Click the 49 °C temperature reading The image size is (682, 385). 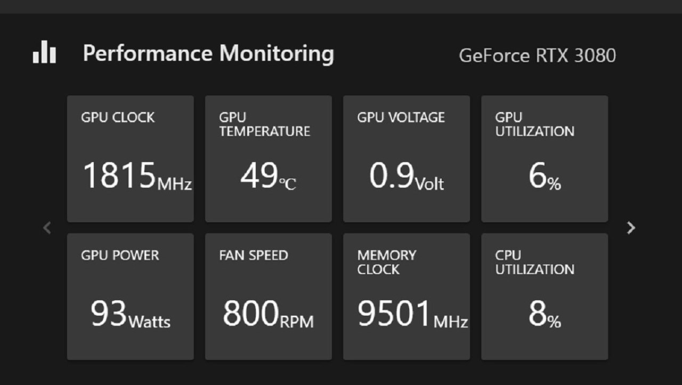pyautogui.click(x=268, y=176)
